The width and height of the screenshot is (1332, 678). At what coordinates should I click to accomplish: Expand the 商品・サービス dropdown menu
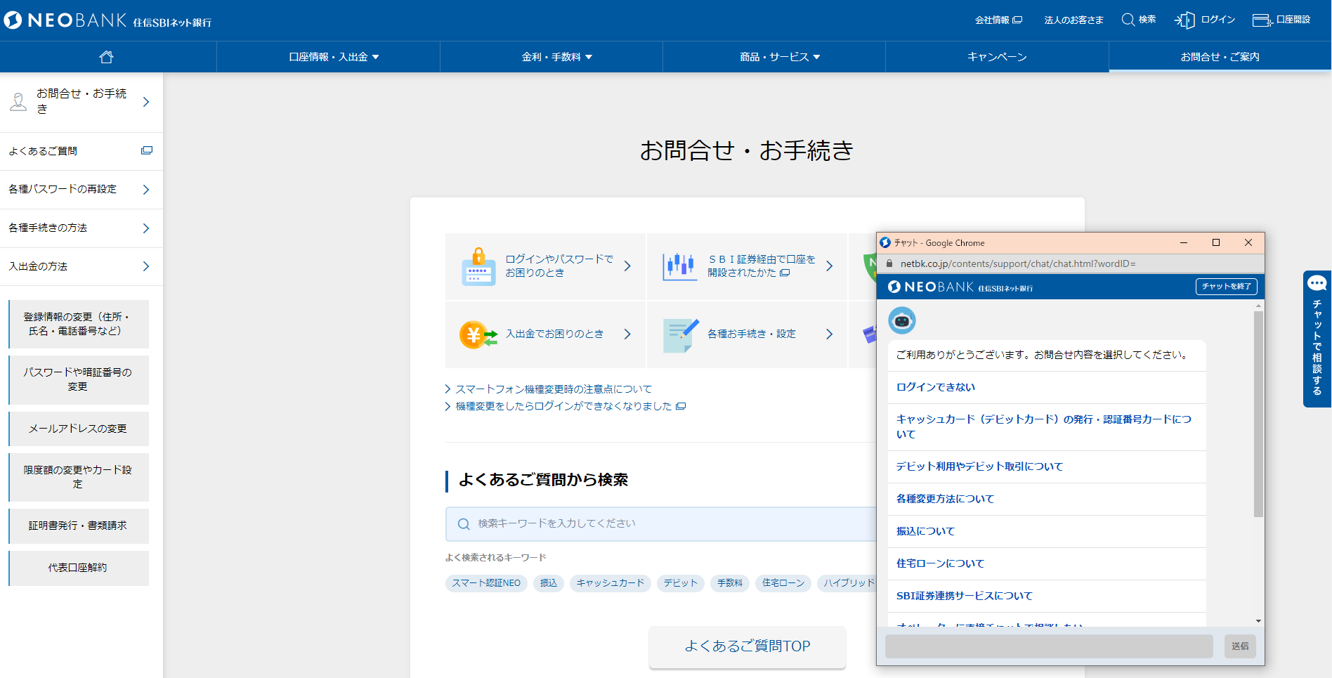pyautogui.click(x=780, y=57)
